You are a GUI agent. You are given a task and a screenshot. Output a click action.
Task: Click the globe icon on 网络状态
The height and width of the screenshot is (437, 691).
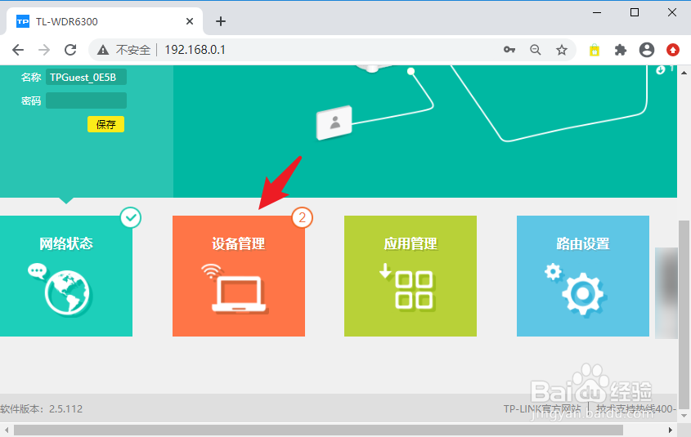[60, 289]
